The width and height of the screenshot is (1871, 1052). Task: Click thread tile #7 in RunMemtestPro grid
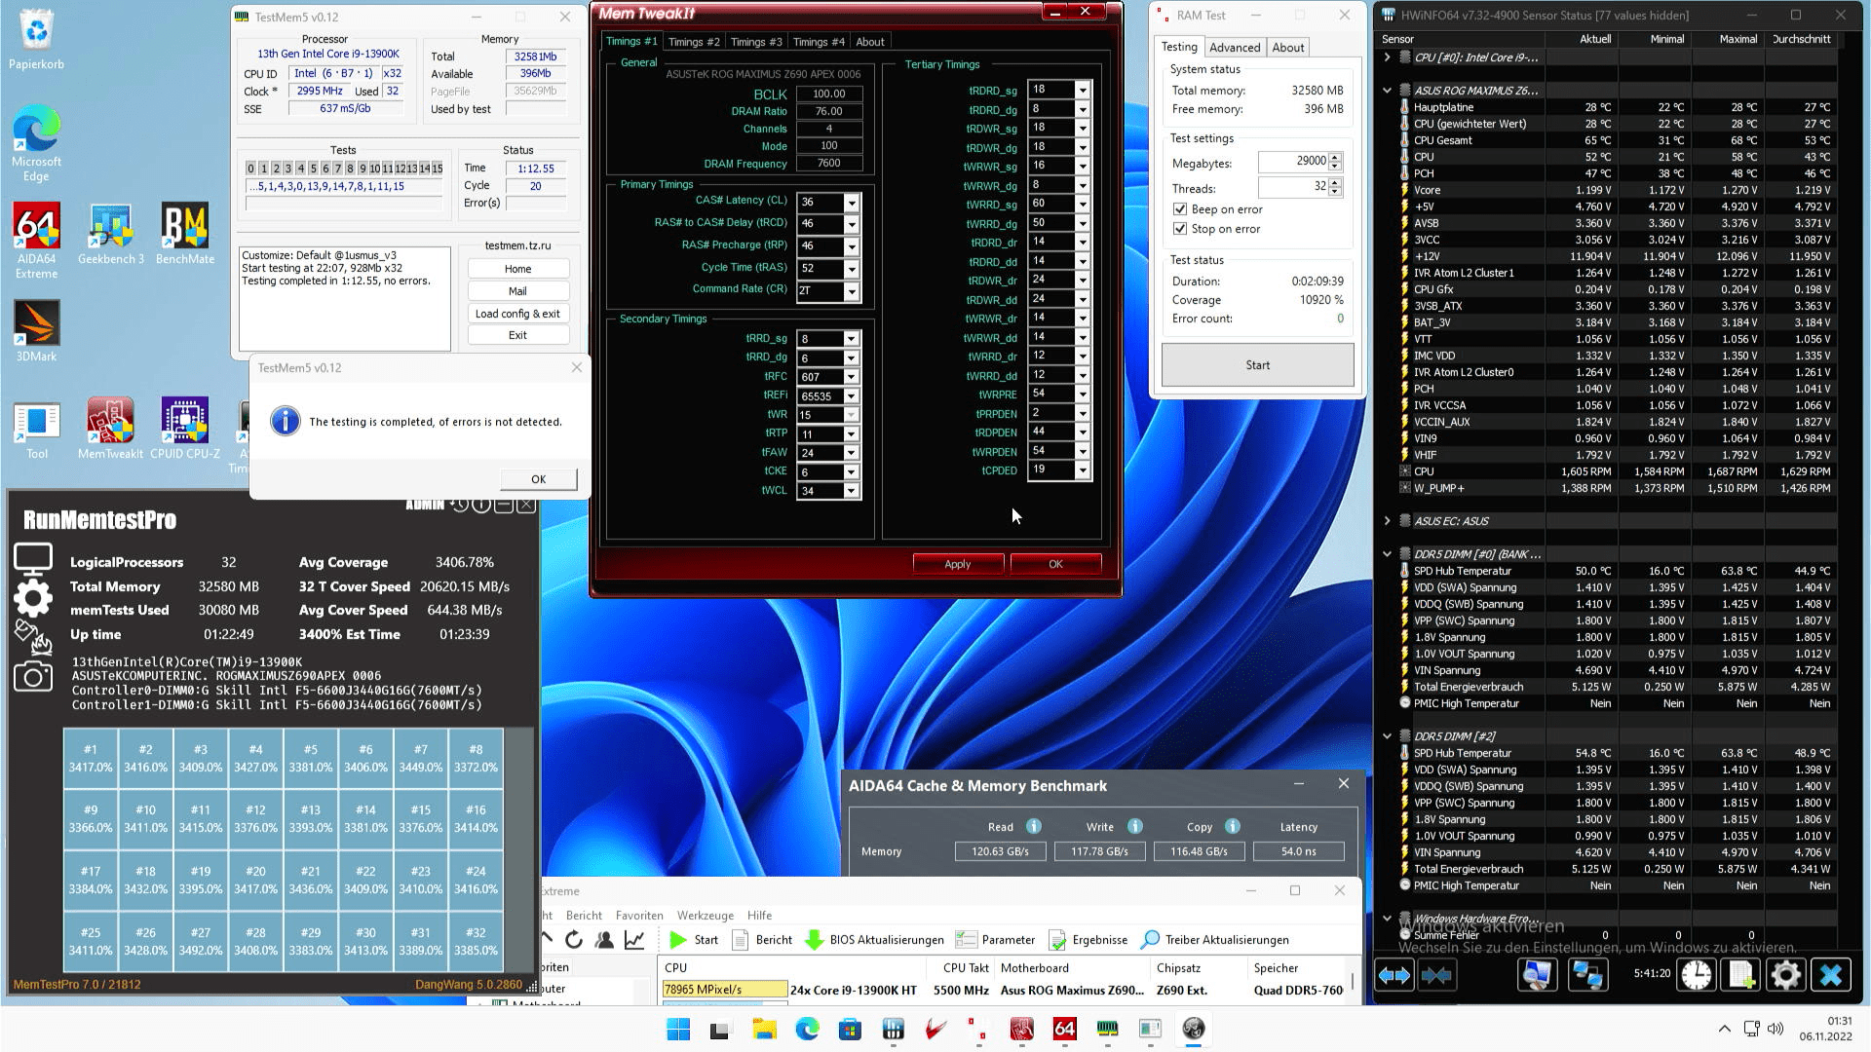(421, 759)
